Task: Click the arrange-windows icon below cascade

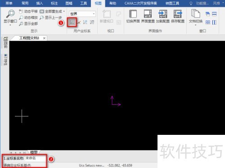Action: point(208,22)
